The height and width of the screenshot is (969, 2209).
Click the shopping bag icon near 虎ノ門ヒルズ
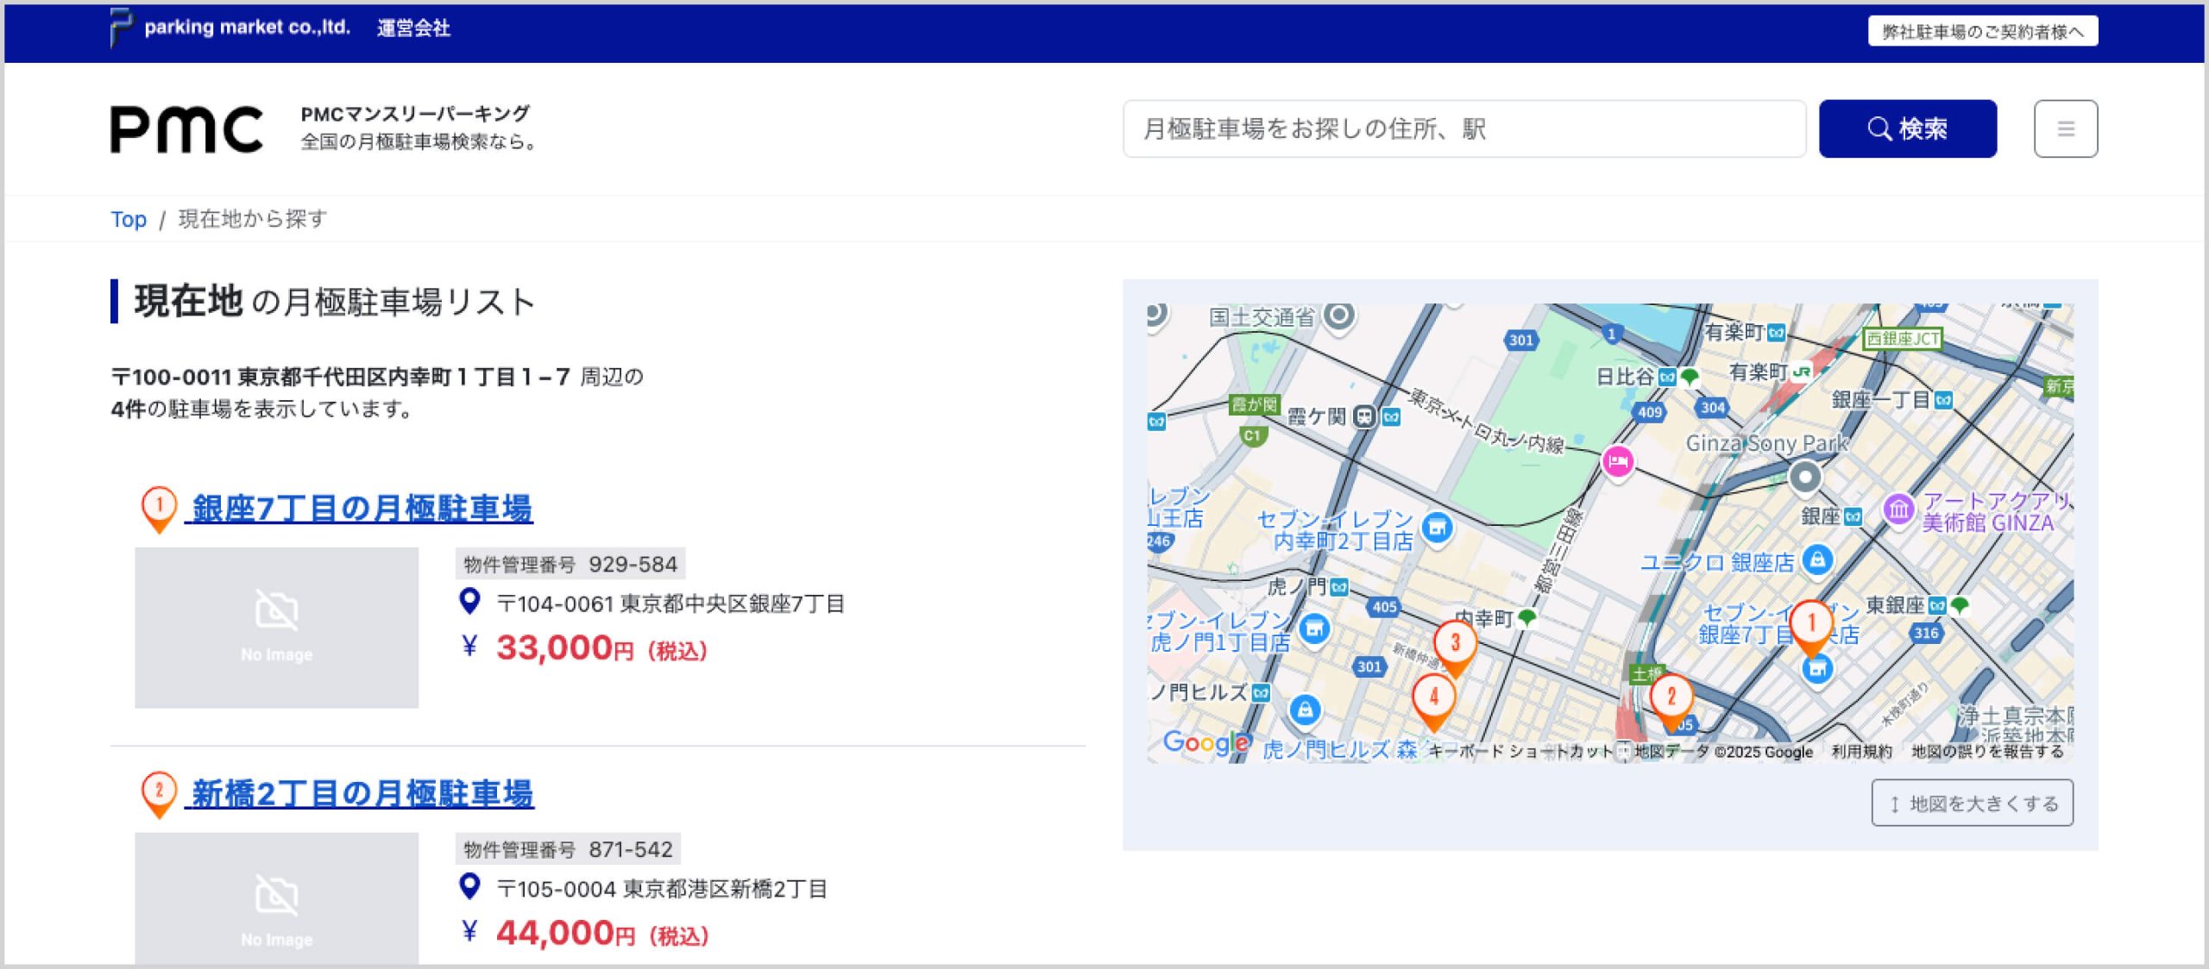tap(1305, 711)
